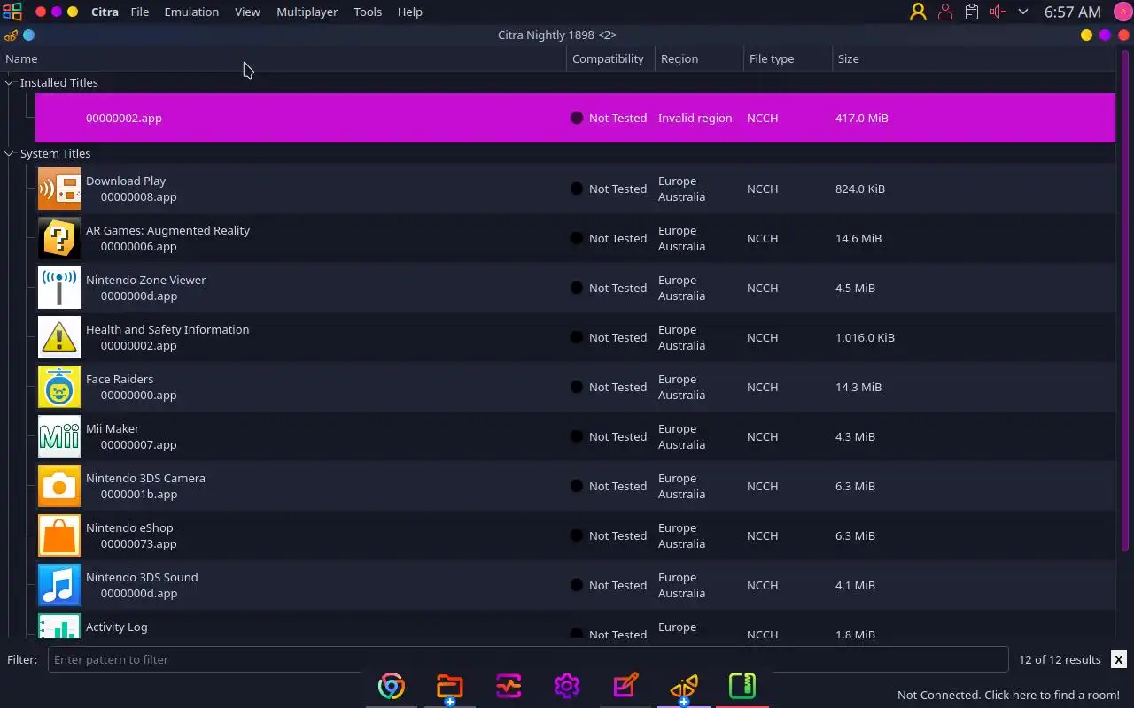The height and width of the screenshot is (708, 1134).
Task: Click the Invalid region cell
Action: tap(695, 118)
